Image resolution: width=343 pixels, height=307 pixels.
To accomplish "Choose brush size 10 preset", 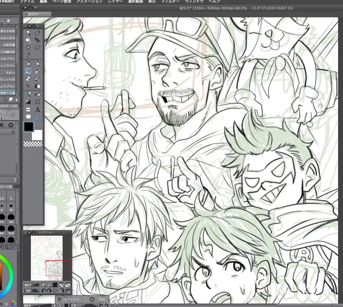I will click(11, 207).
